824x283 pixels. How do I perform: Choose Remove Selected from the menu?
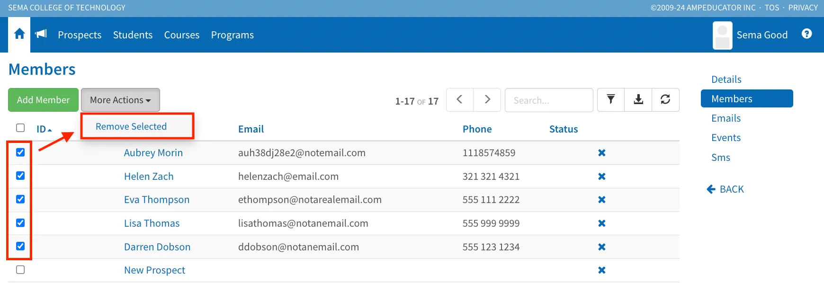131,126
